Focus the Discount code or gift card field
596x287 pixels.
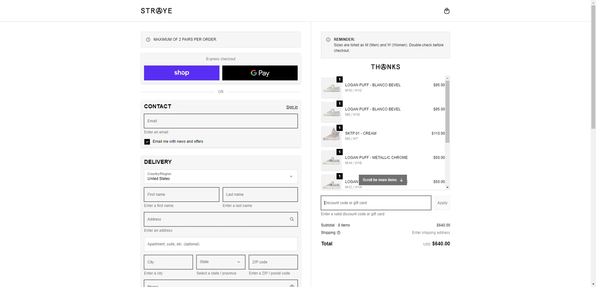pos(376,203)
